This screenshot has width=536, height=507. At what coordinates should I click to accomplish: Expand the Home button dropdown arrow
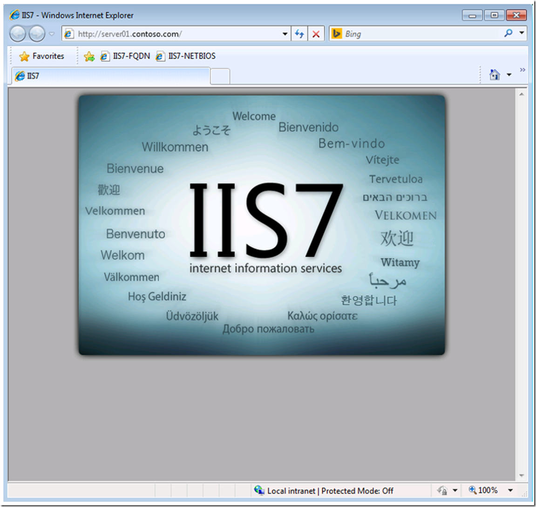click(x=509, y=75)
